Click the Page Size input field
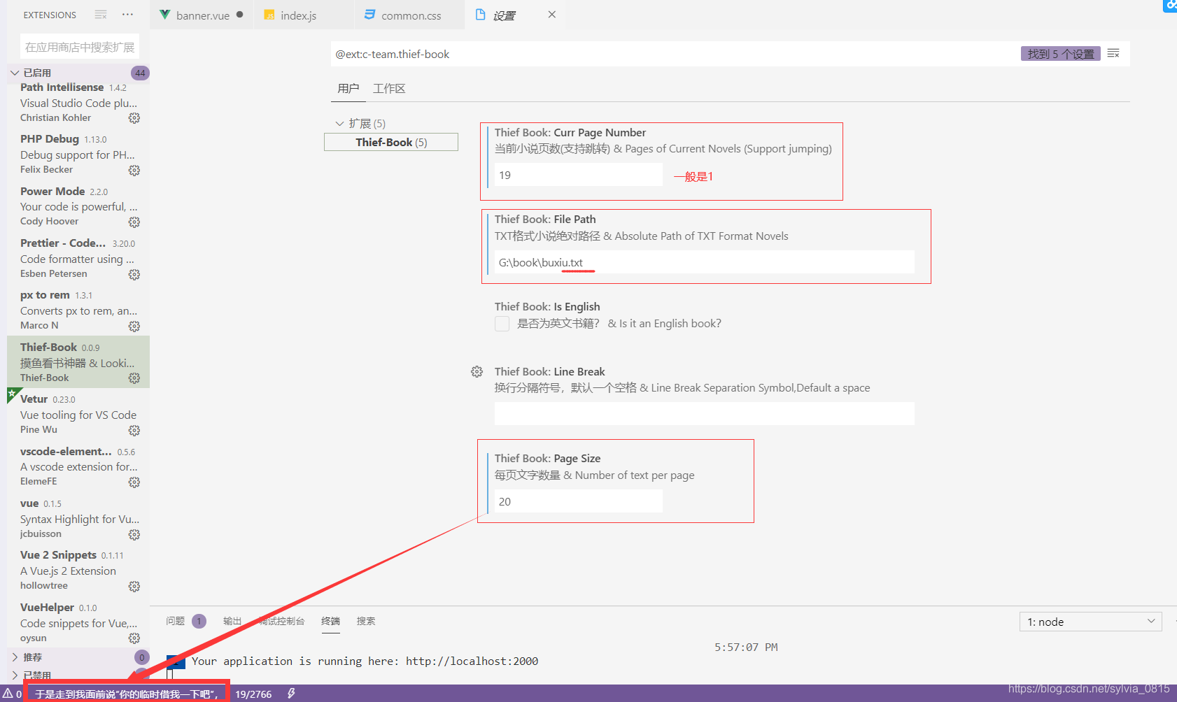Screen dimensions: 1177x702 point(579,501)
